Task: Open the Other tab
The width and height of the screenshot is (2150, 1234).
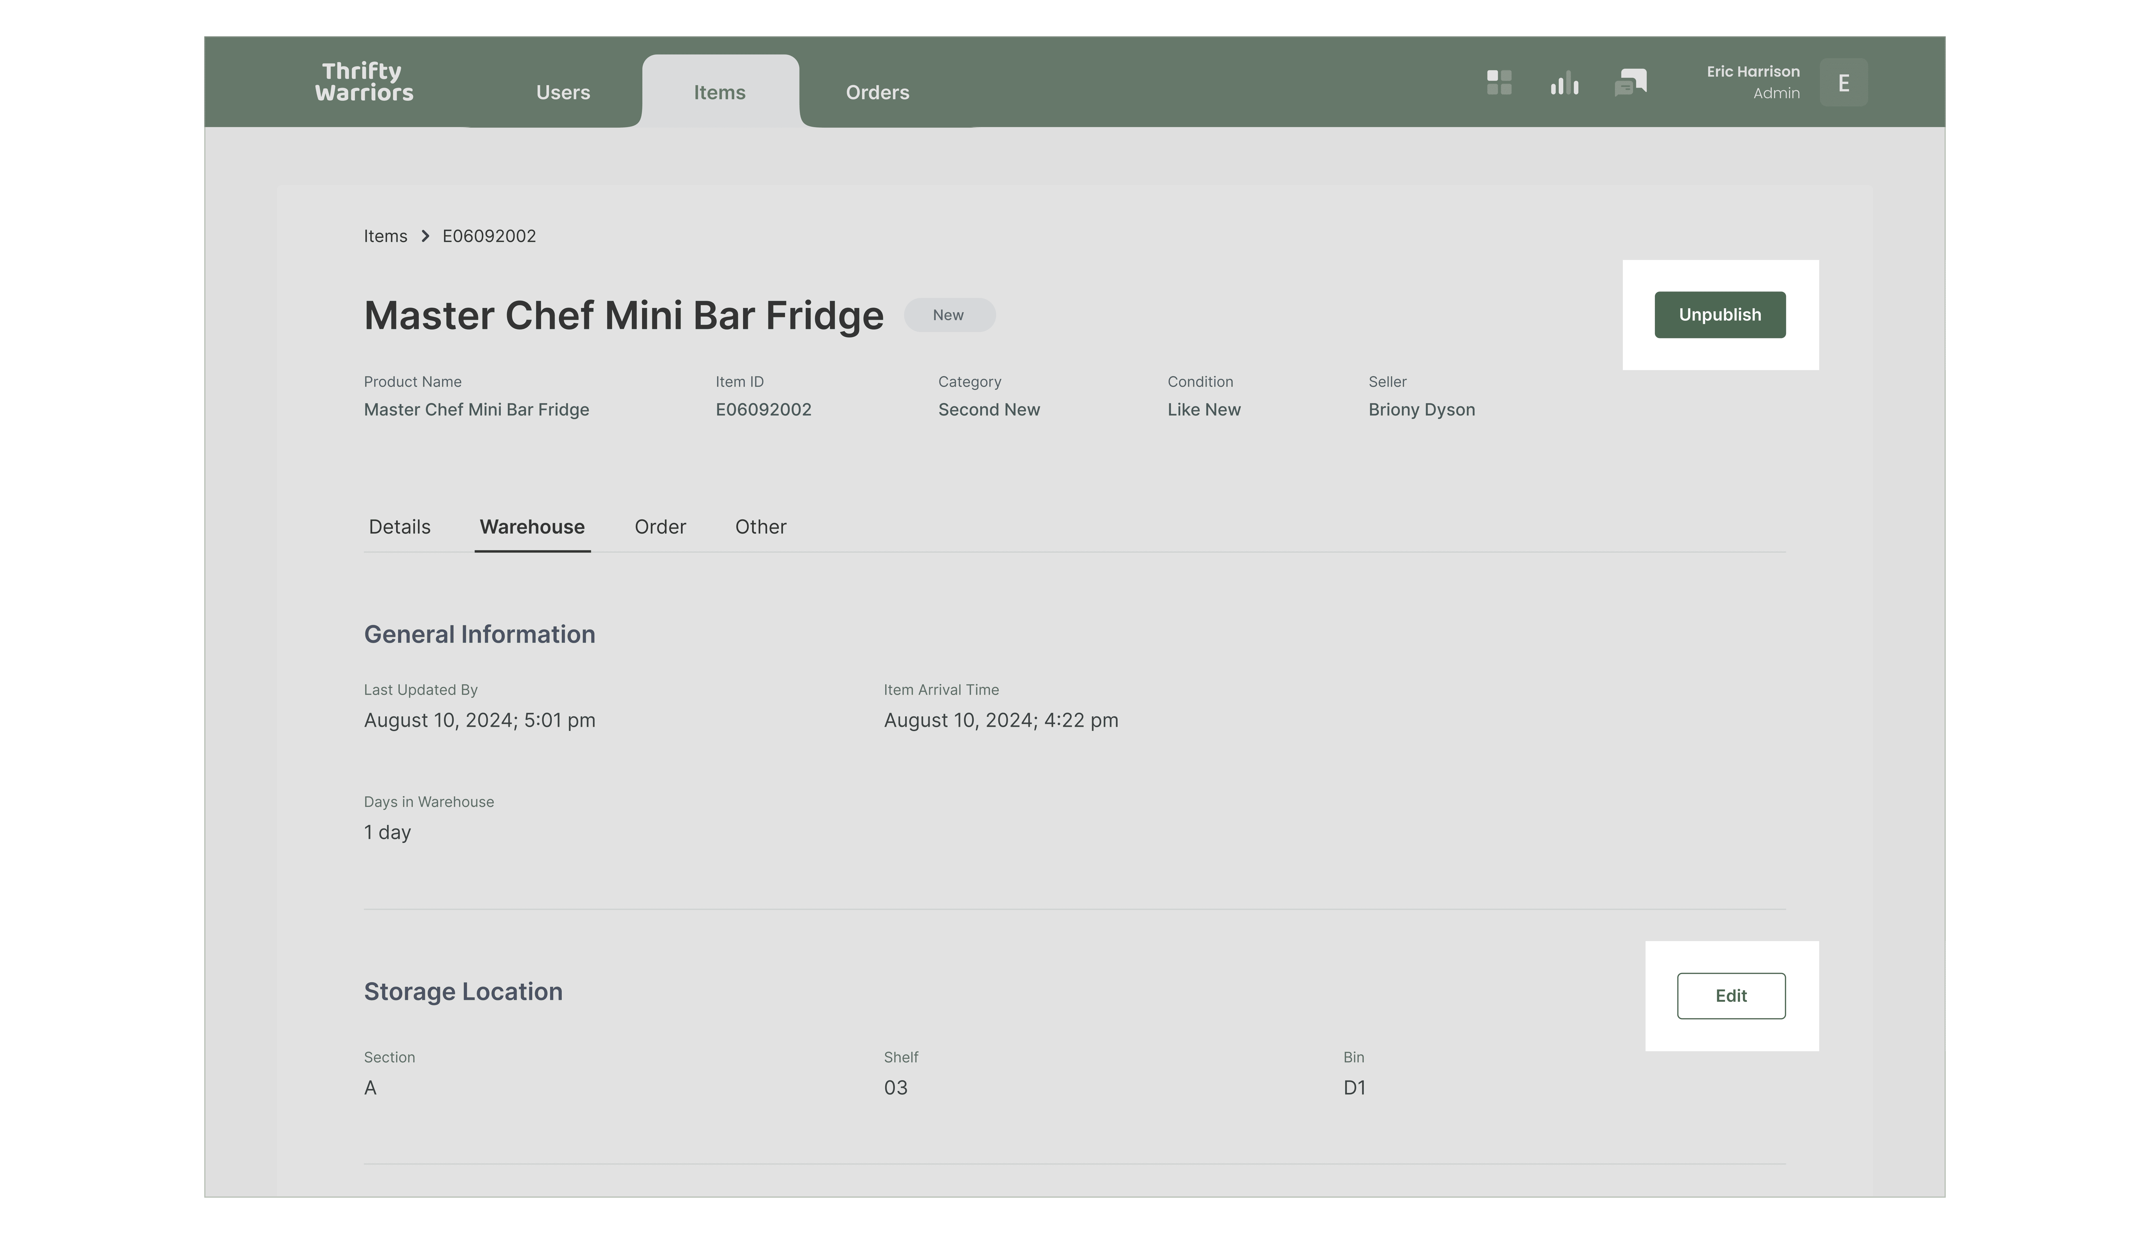Action: tap(761, 527)
